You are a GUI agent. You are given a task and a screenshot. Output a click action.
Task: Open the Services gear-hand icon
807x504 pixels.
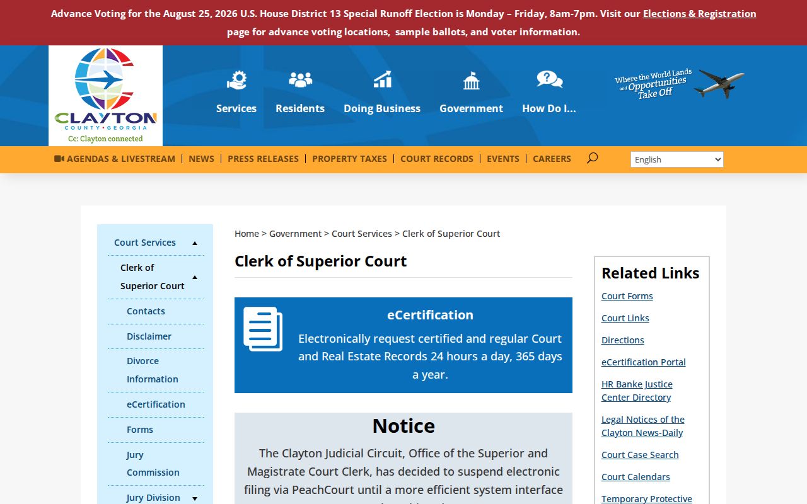click(236, 80)
